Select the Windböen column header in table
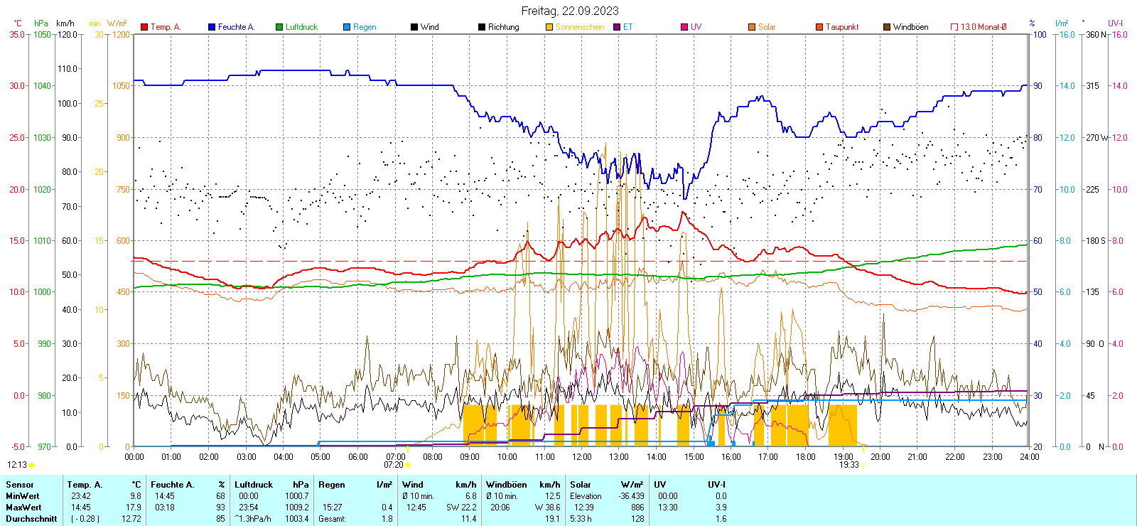Viewport: 1137px width, 526px height. pos(507,485)
